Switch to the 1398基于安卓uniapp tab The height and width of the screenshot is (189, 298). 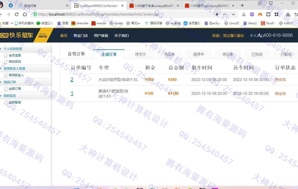(x=154, y=6)
